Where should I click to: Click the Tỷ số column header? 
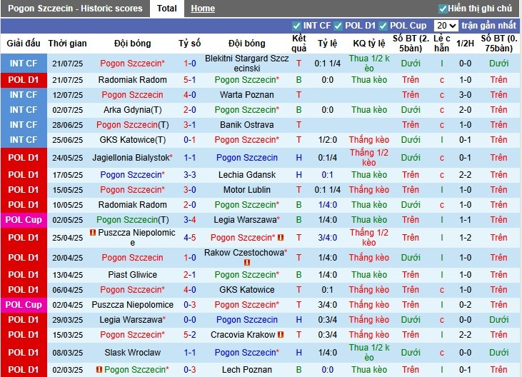(x=190, y=44)
